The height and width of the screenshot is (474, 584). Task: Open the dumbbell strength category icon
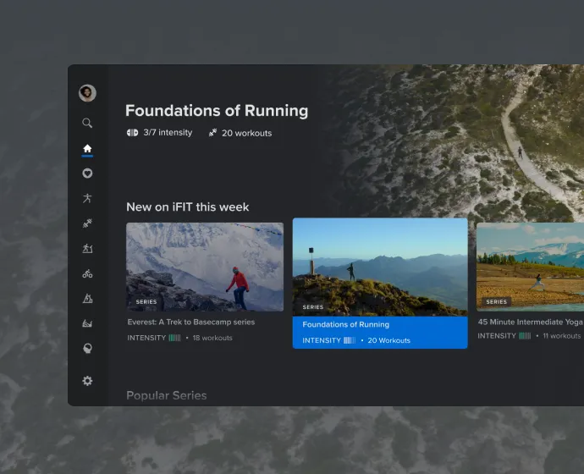point(87,223)
